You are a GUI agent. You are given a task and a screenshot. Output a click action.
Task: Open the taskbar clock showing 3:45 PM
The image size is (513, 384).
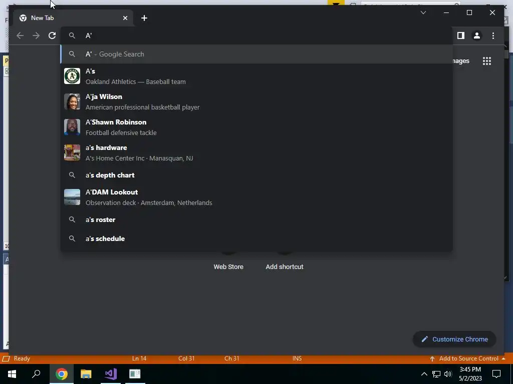[x=470, y=374]
